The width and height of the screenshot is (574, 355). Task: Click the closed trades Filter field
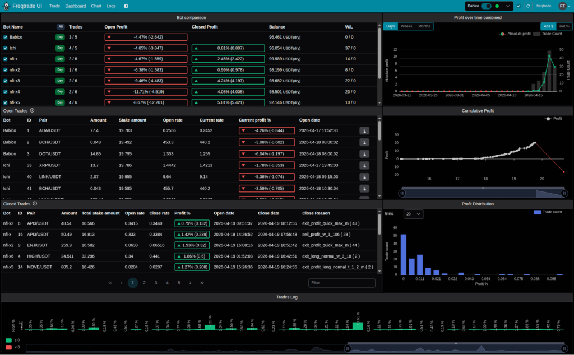pyautogui.click(x=341, y=283)
